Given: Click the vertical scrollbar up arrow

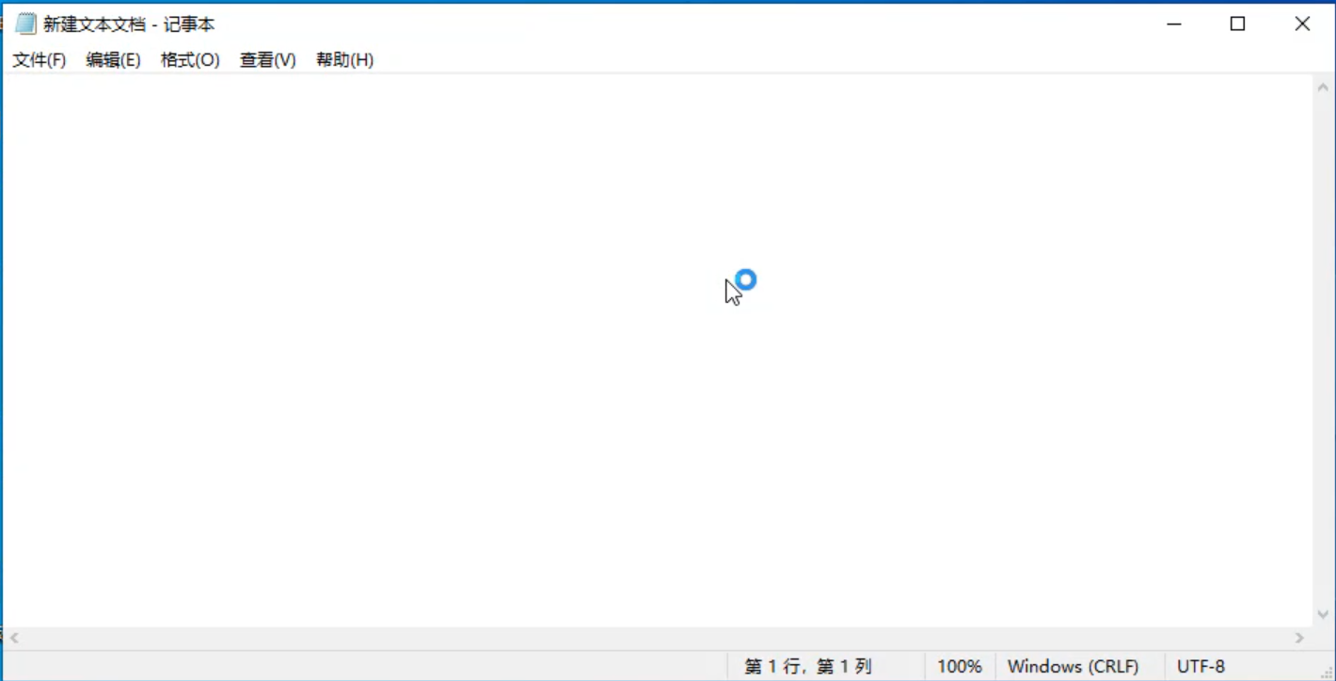Looking at the screenshot, I should 1323,87.
